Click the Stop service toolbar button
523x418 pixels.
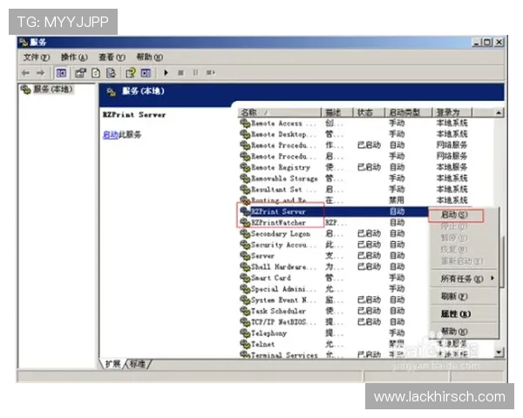click(180, 72)
